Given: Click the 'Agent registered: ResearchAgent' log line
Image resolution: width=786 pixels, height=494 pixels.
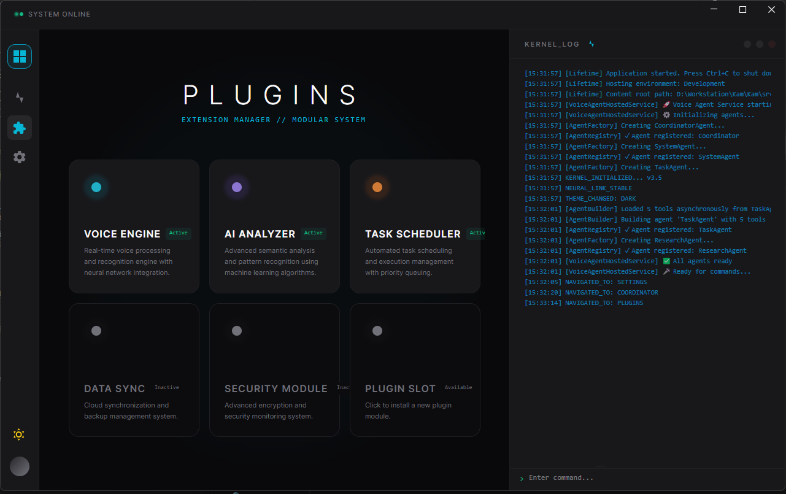Looking at the screenshot, I should pyautogui.click(x=636, y=251).
